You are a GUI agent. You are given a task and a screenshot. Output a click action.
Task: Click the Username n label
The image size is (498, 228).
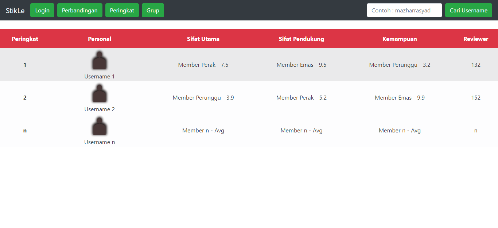coord(100,142)
